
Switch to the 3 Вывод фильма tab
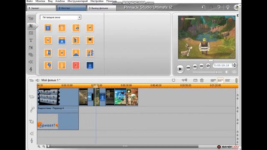point(102,8)
